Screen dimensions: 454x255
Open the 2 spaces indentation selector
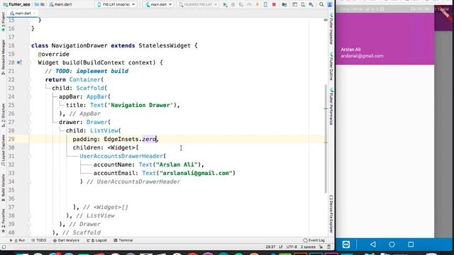click(308, 247)
